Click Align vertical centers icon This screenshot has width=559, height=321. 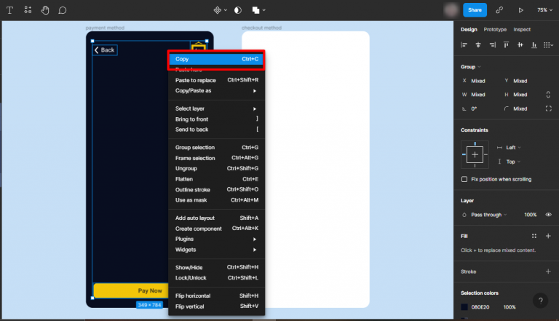pos(520,45)
